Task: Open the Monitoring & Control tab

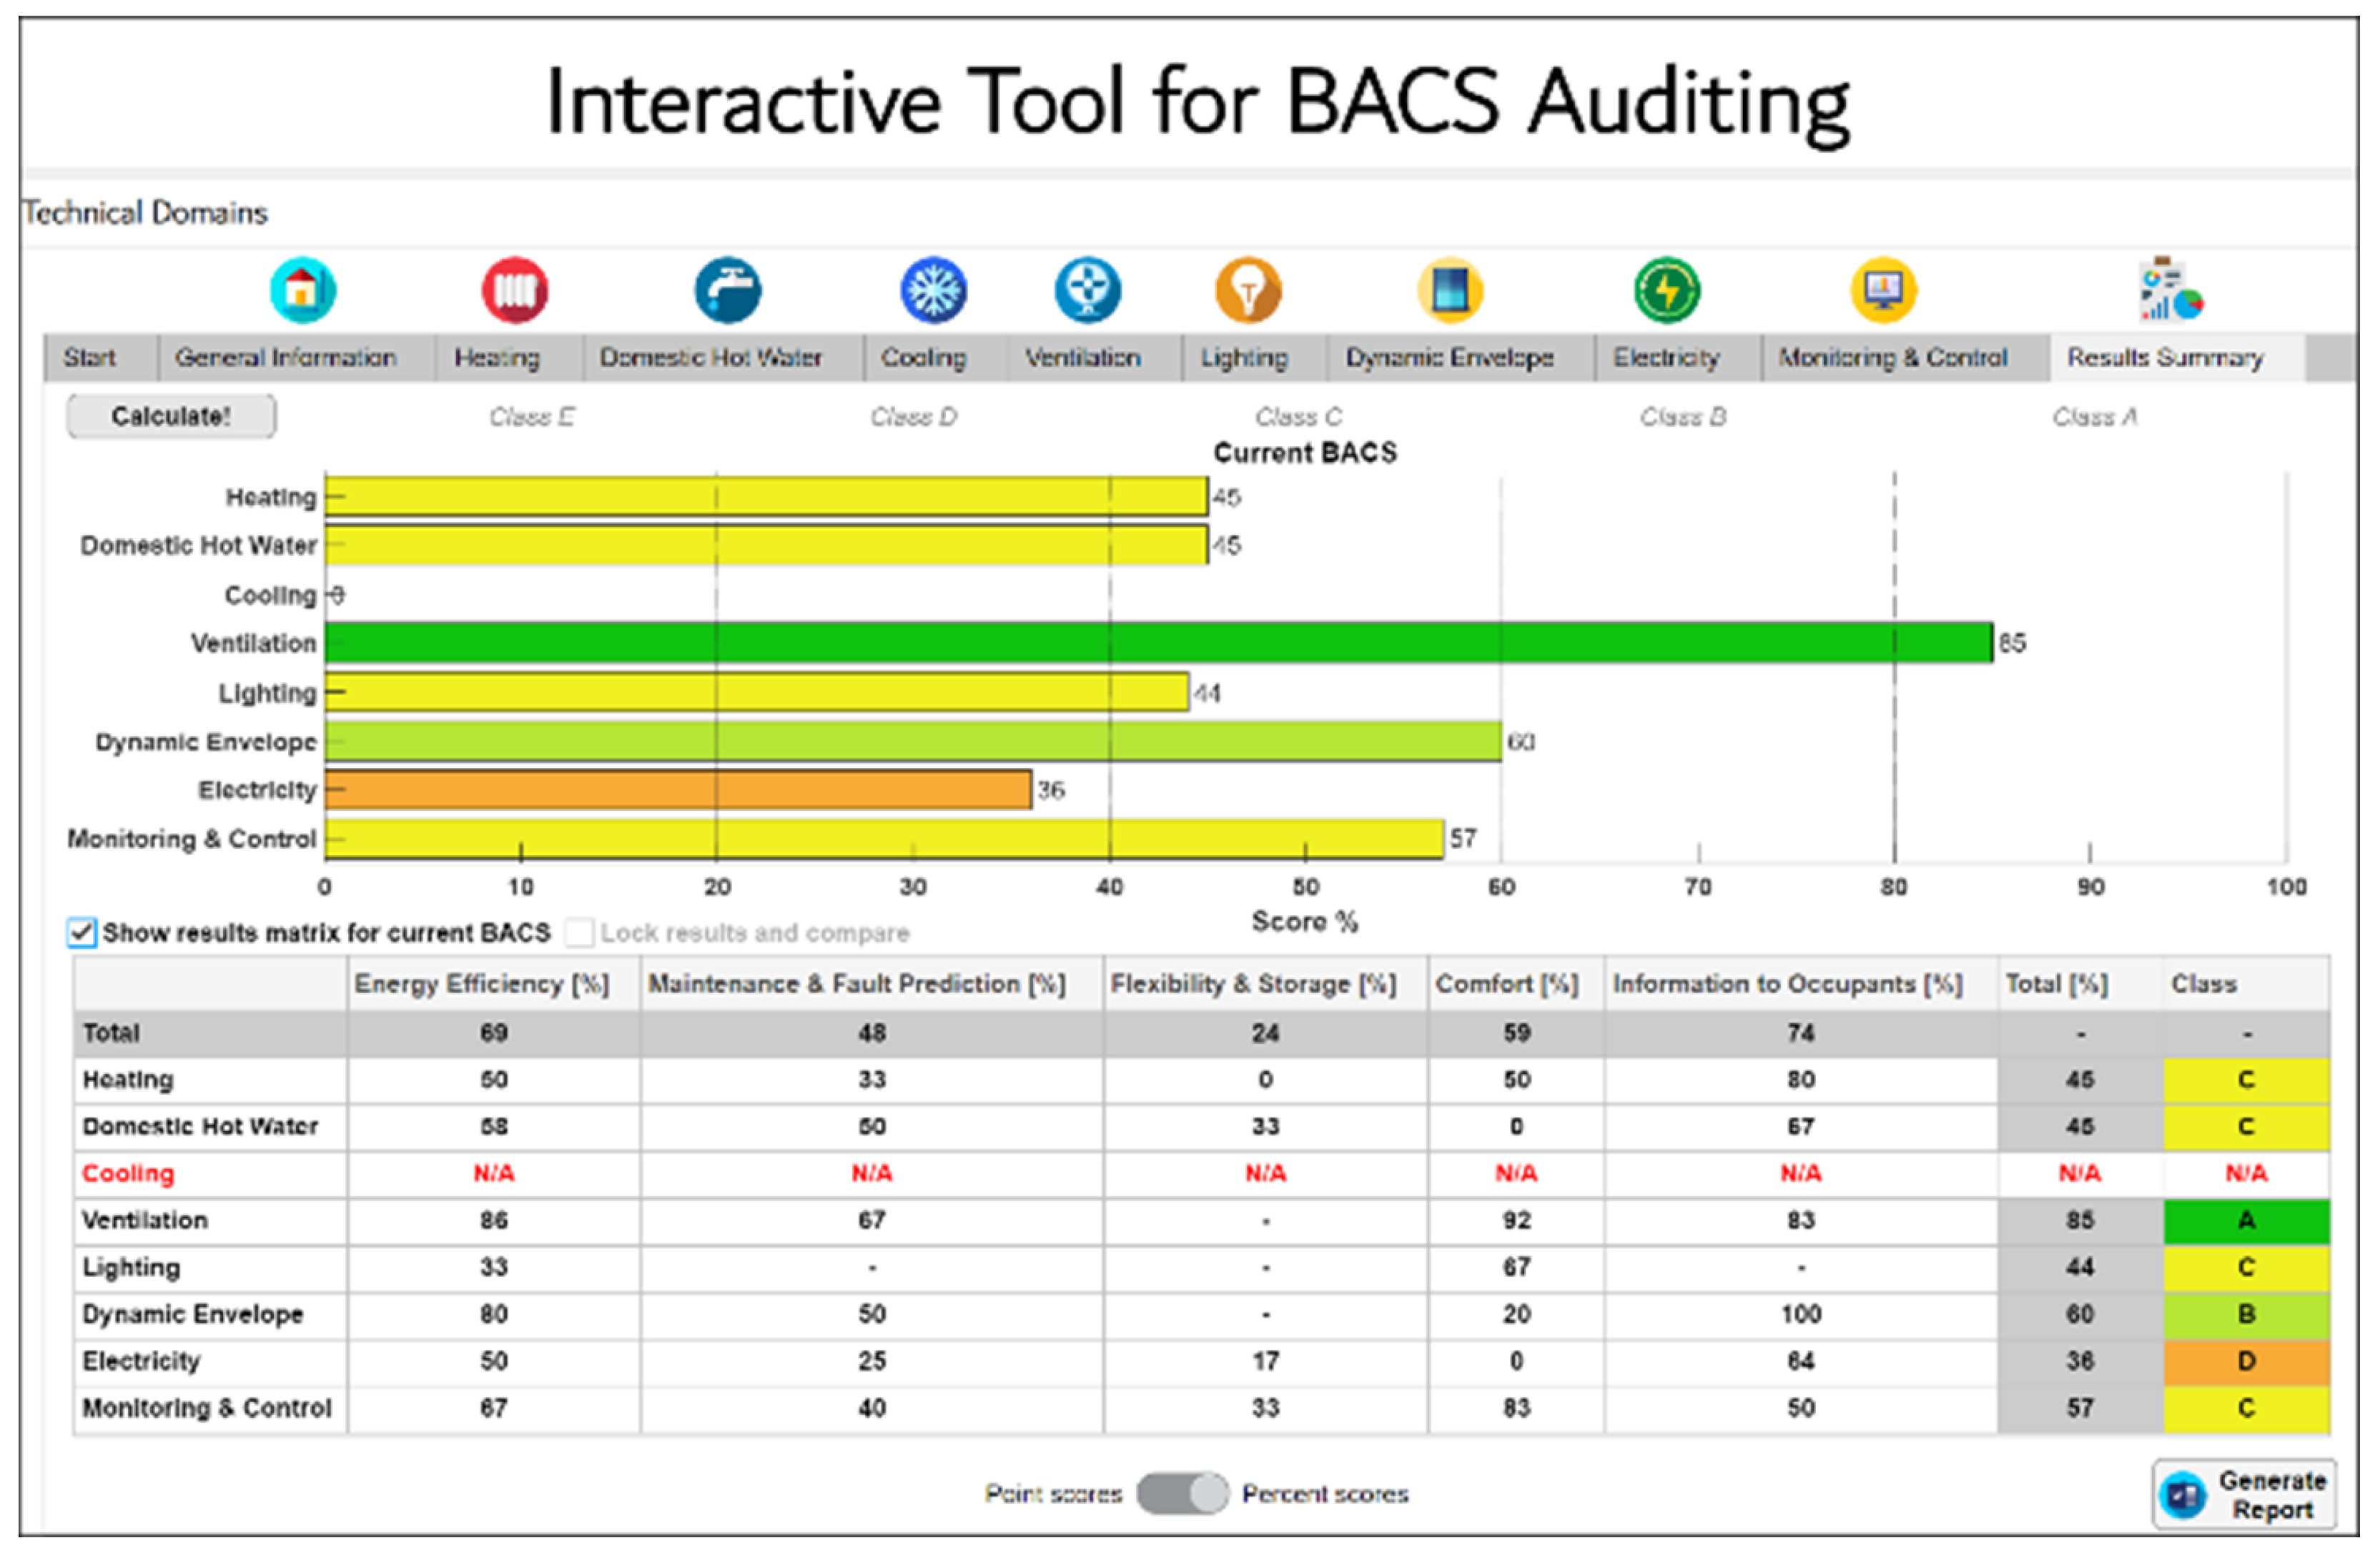Action: tap(1892, 358)
